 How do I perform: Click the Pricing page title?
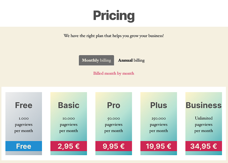tap(114, 15)
